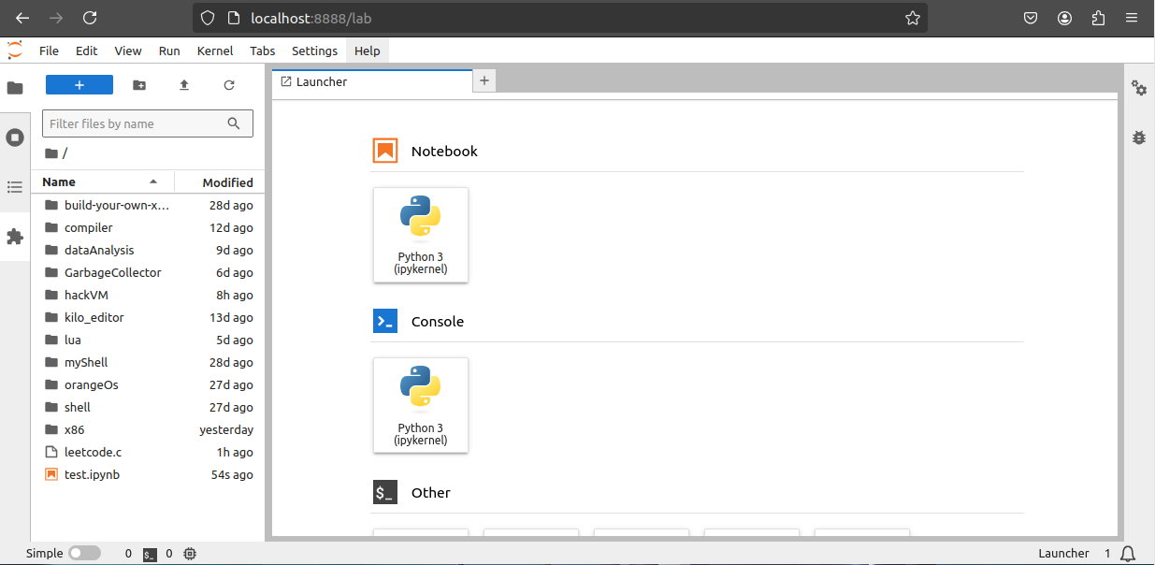The width and height of the screenshot is (1155, 565).
Task: Click the Launcher label in status bar
Action: (1063, 554)
